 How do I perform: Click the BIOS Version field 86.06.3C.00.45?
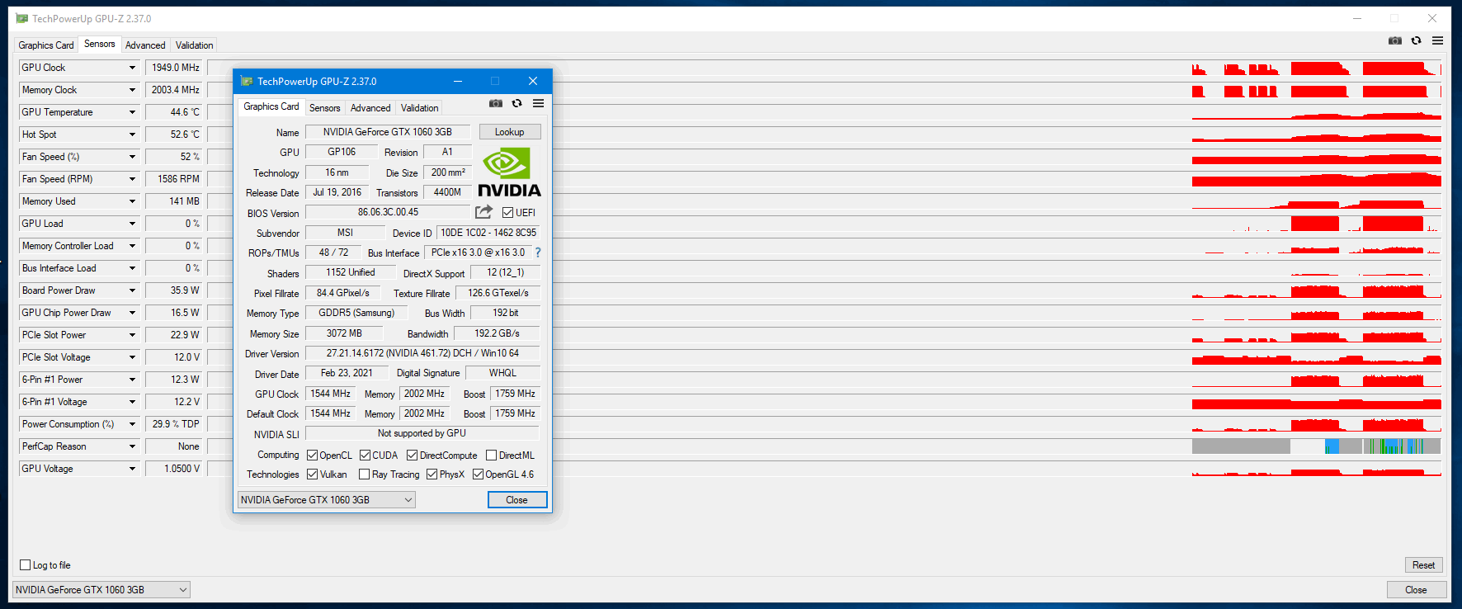[388, 212]
